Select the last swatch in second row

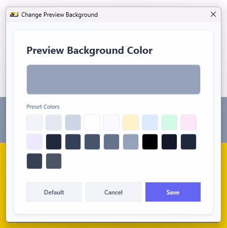click(x=188, y=142)
